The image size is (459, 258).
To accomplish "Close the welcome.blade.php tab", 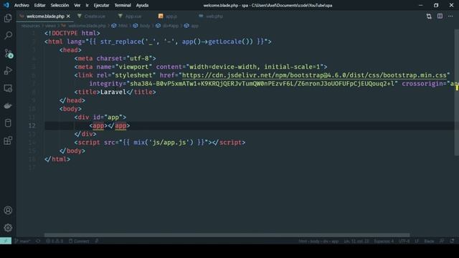I will click(x=68, y=16).
